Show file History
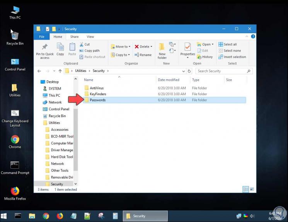288x222 pixels. click(x=204, y=57)
